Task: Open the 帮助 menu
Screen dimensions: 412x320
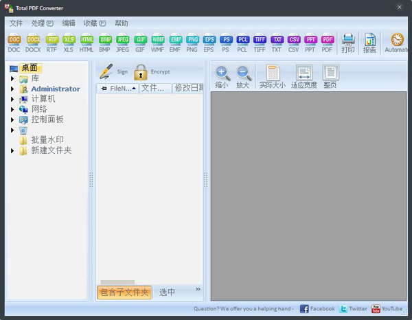Action: pyautogui.click(x=122, y=23)
